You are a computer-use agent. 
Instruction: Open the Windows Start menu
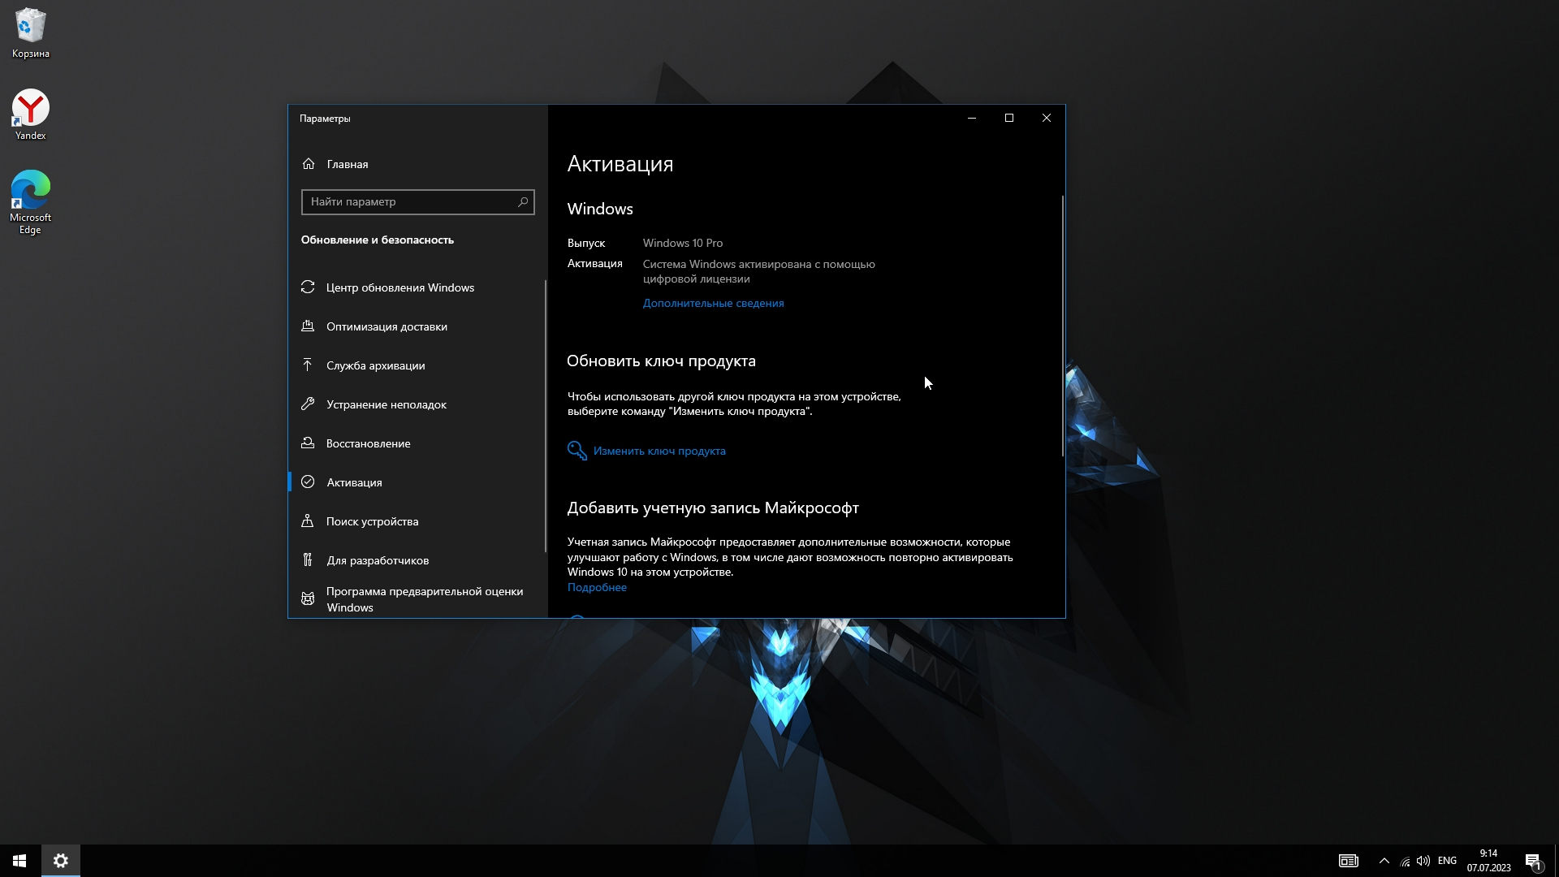pyautogui.click(x=19, y=861)
